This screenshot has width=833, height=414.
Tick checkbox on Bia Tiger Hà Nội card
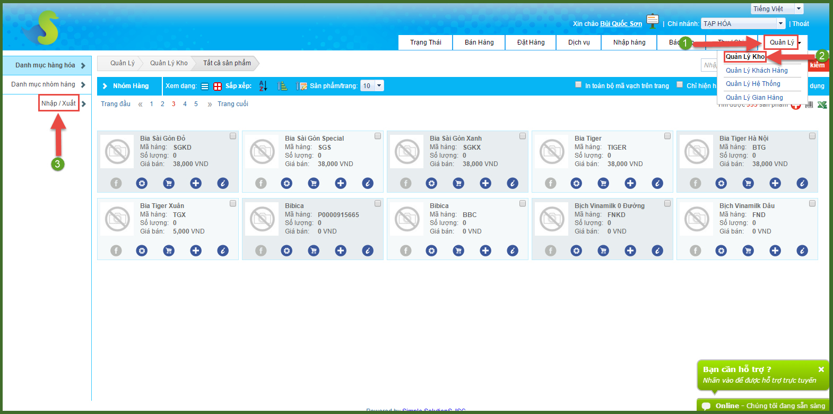click(812, 136)
